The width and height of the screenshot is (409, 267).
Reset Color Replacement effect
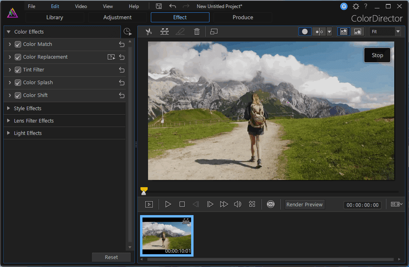pyautogui.click(x=122, y=57)
